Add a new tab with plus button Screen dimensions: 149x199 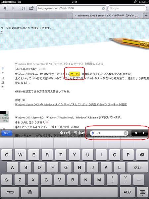[146, 16]
